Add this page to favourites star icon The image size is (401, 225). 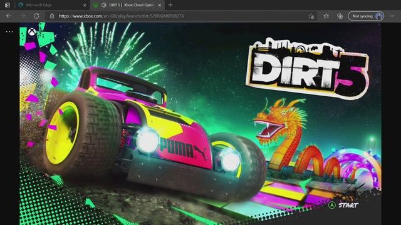(x=311, y=16)
